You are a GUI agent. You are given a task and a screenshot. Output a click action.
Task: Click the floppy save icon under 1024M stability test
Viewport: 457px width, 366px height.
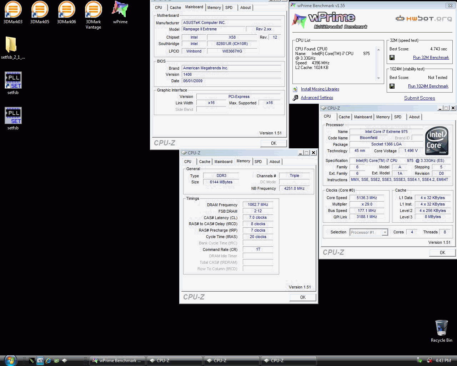click(x=392, y=86)
